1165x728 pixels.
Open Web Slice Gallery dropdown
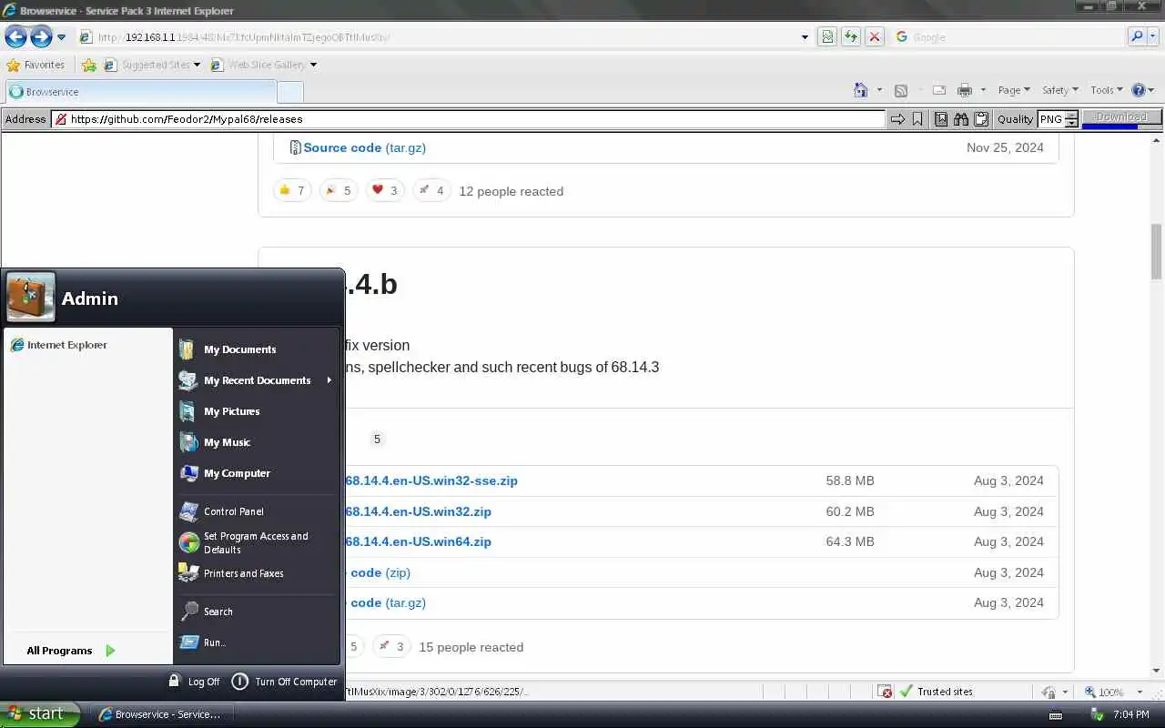coord(264,65)
